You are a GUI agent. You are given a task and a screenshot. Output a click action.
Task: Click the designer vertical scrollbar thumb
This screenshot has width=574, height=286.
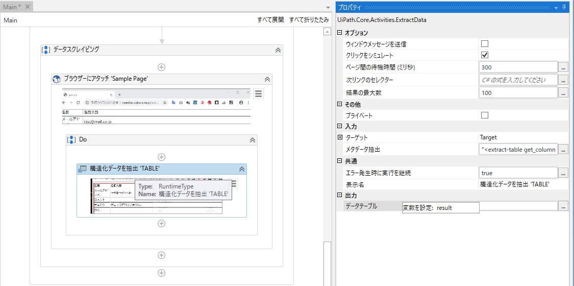click(x=327, y=264)
